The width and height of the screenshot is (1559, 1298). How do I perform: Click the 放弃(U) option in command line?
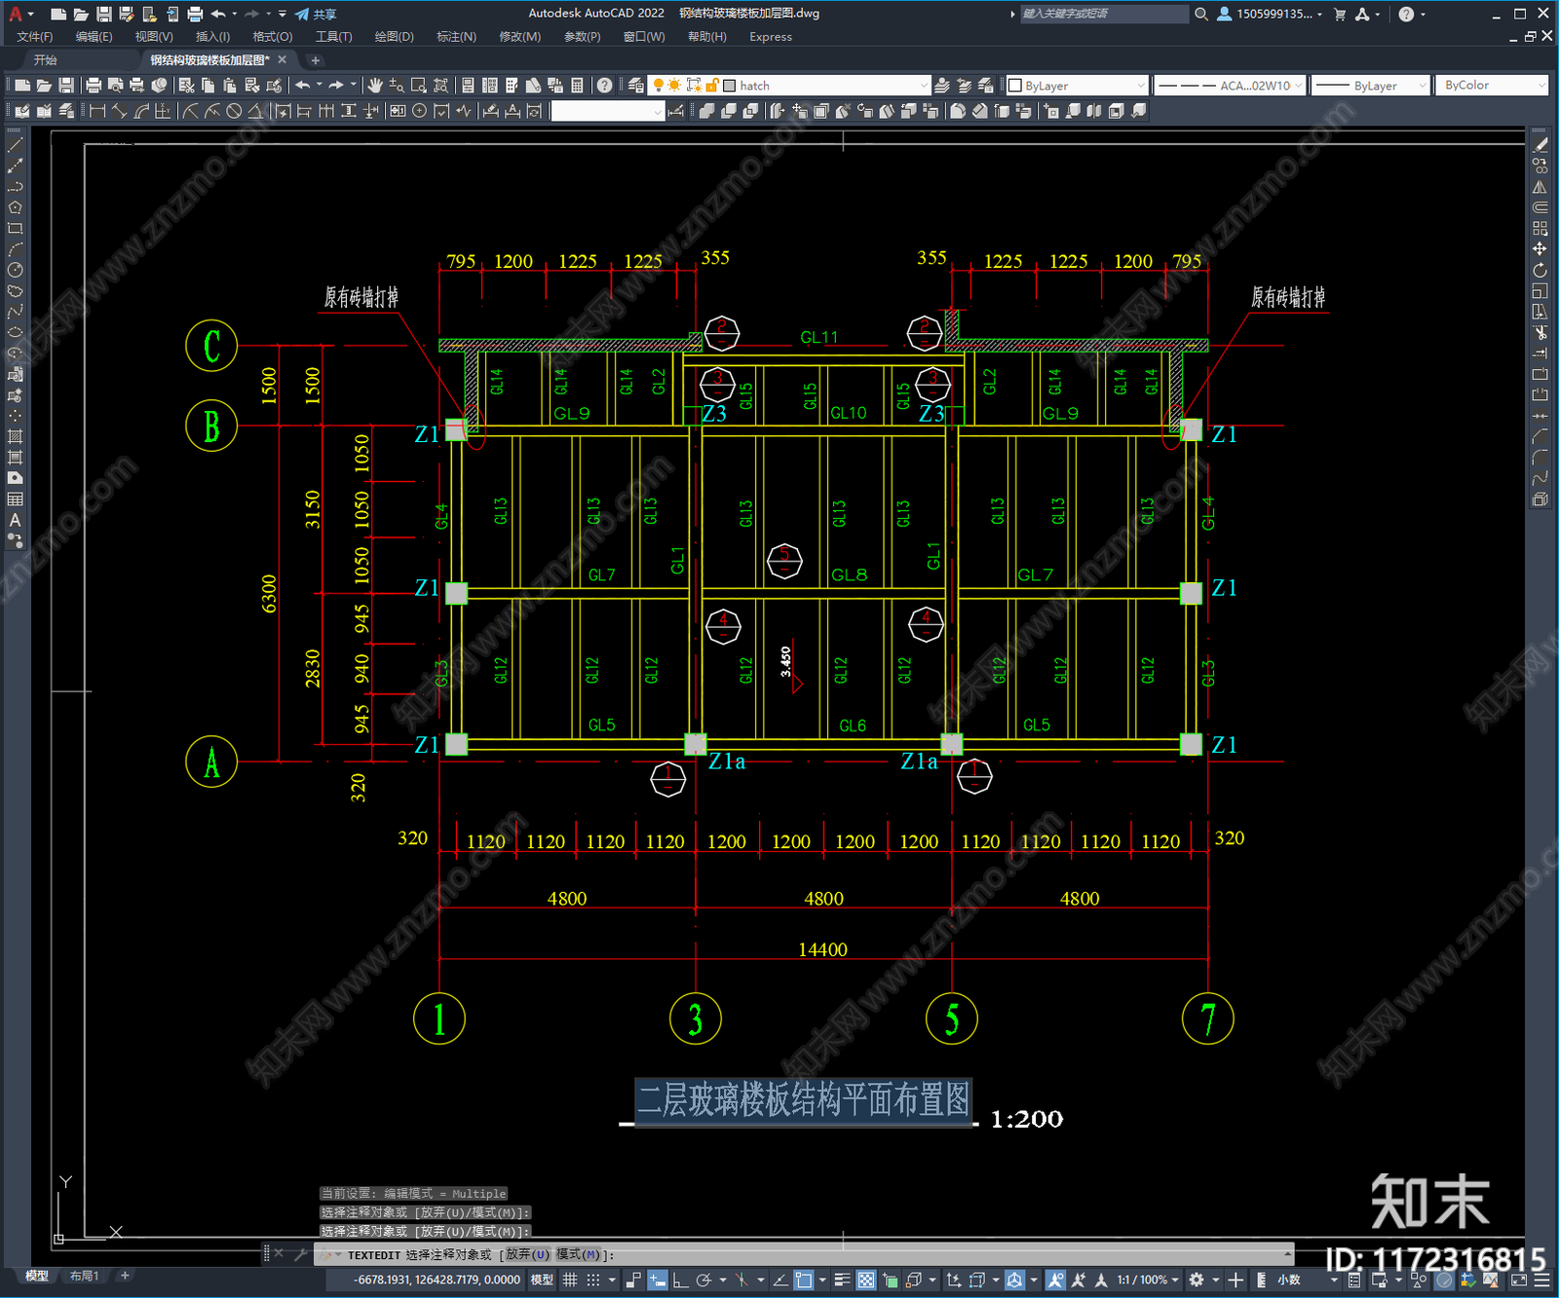pos(527,1254)
